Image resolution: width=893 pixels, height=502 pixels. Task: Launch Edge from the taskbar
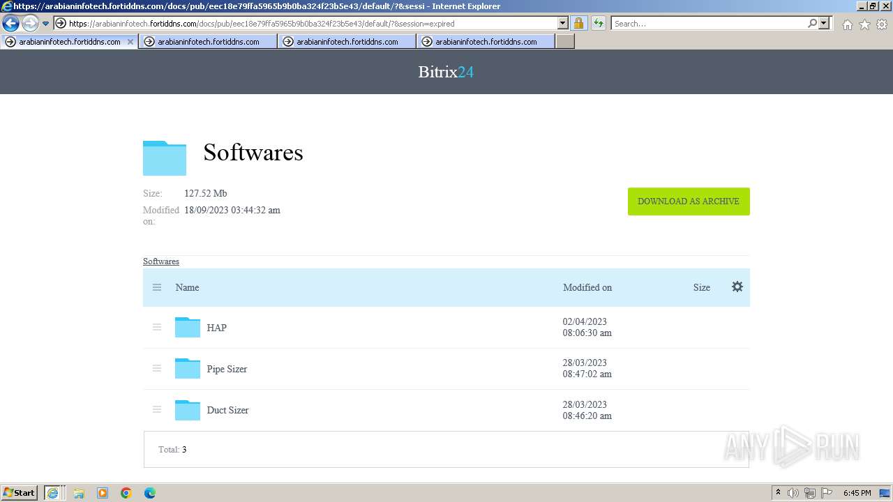click(x=150, y=493)
